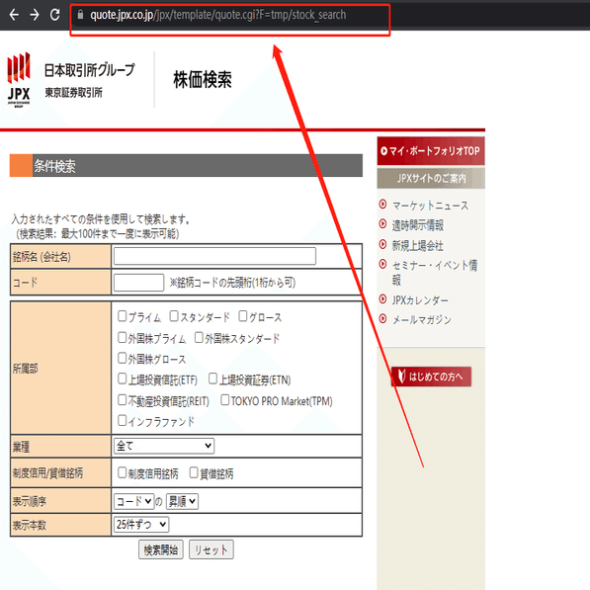The width and height of the screenshot is (590, 590).
Task: Click the padlock icon in address bar
Action: [x=80, y=15]
